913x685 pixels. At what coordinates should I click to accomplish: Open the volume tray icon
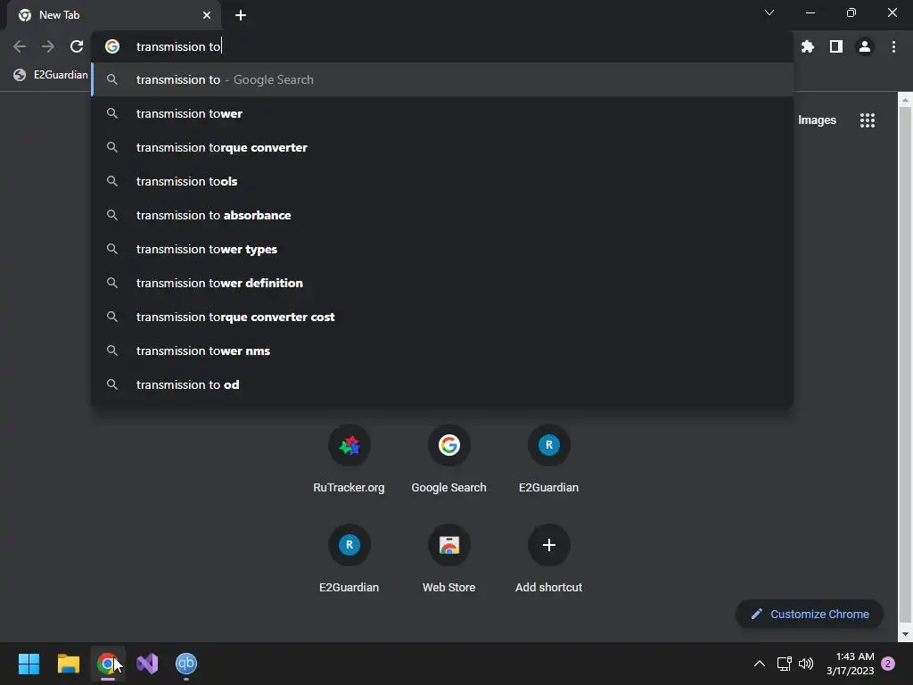[x=806, y=664]
